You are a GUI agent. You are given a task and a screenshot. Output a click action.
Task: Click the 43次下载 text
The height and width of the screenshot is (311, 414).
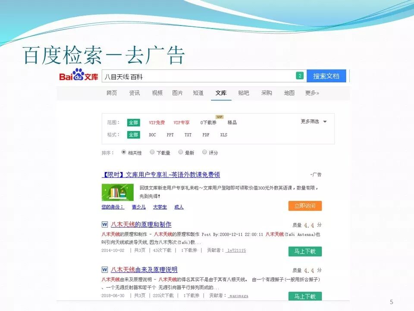162,250
